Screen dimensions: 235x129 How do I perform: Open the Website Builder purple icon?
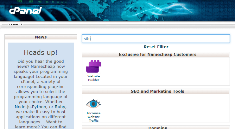94,67
